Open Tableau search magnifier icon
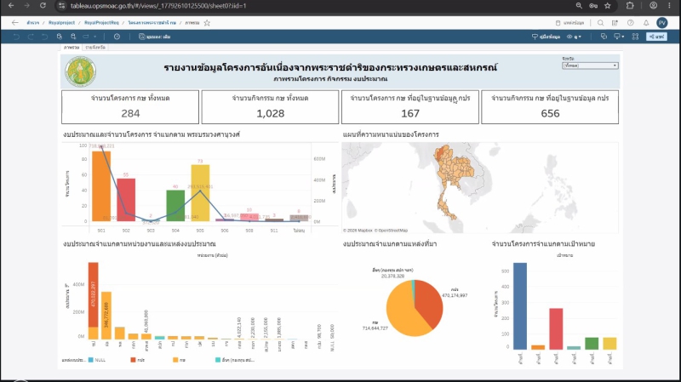The width and height of the screenshot is (681, 382). click(601, 23)
